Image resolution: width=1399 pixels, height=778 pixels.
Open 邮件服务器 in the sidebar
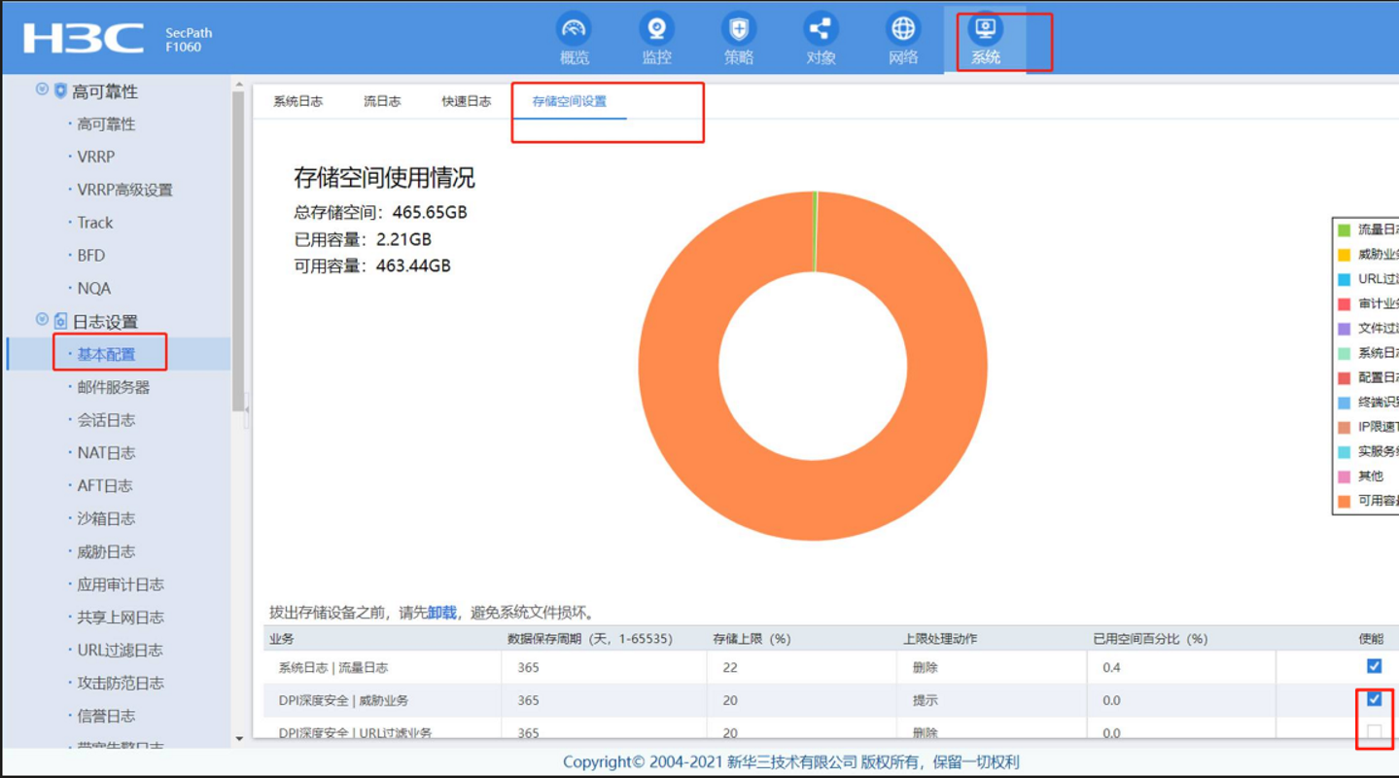(x=114, y=387)
